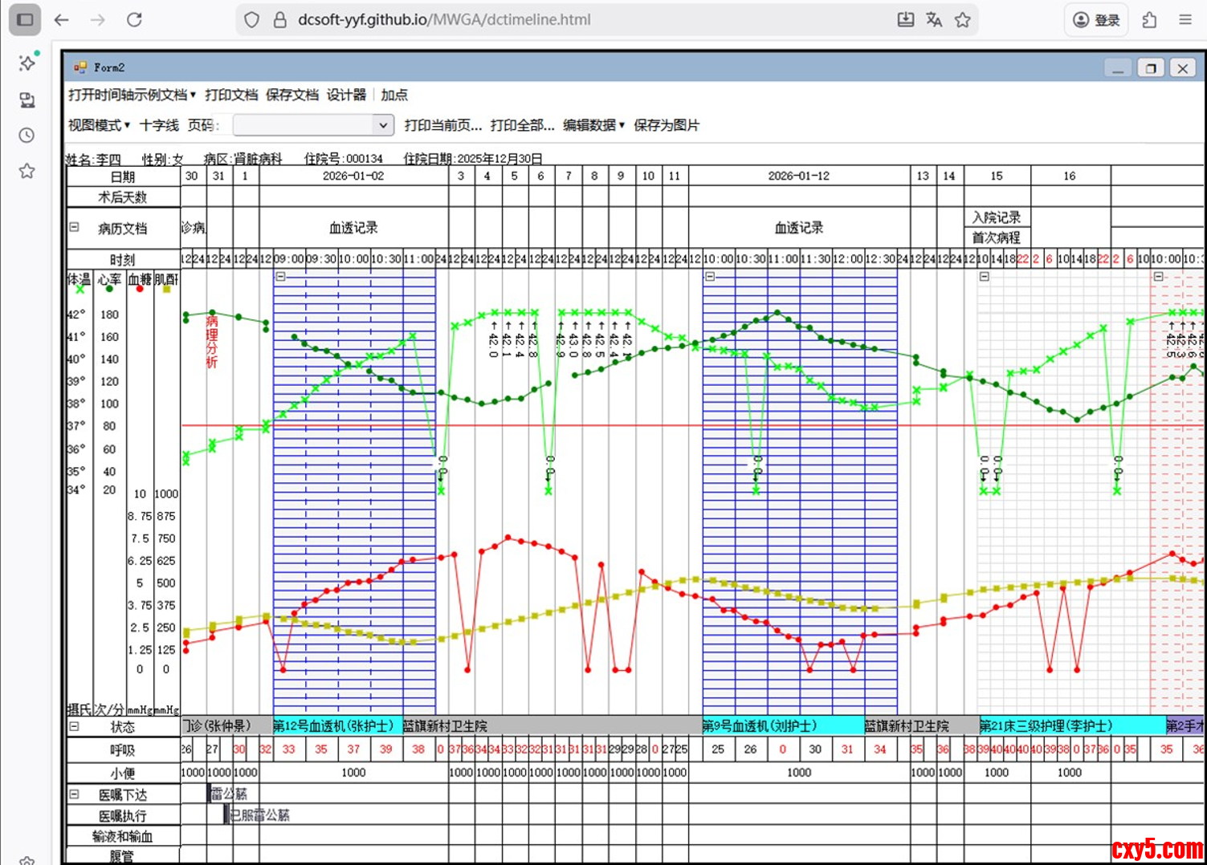This screenshot has width=1207, height=865.
Task: Open the history clock icon in sidebar
Action: [x=27, y=135]
